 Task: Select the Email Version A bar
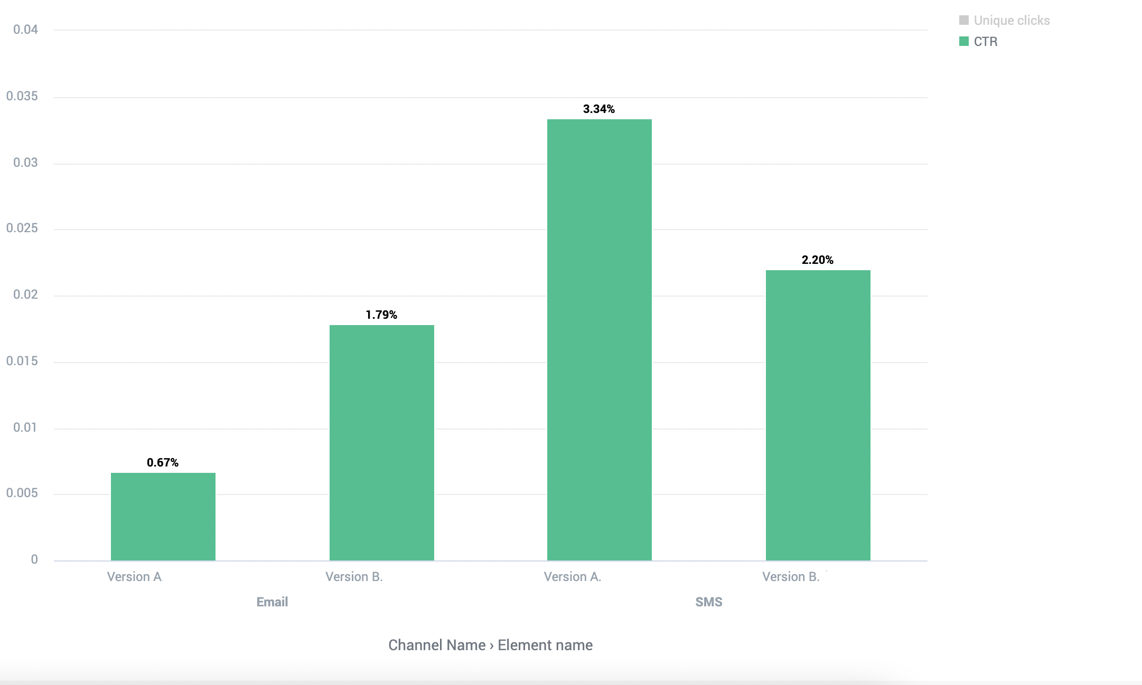[x=163, y=516]
